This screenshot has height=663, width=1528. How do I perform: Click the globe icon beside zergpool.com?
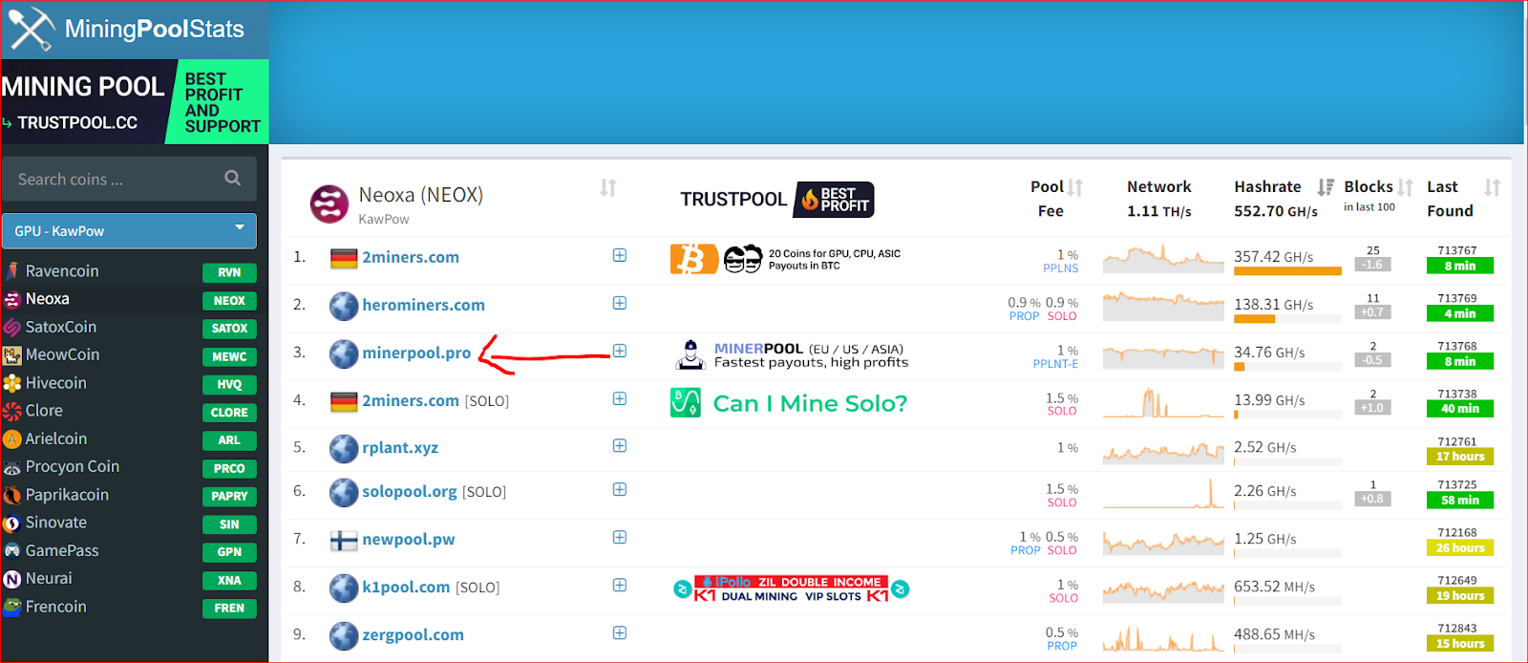click(x=344, y=635)
